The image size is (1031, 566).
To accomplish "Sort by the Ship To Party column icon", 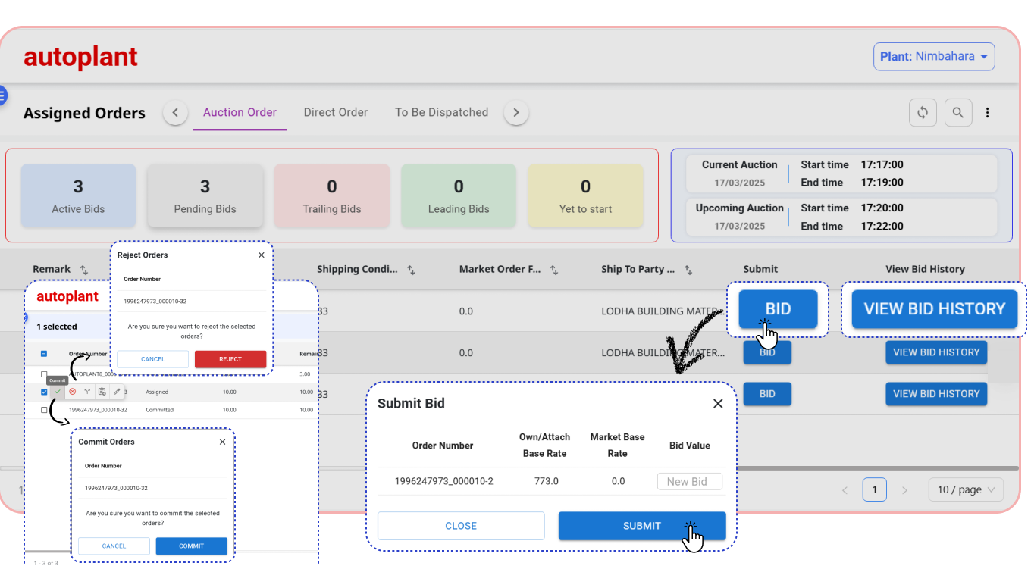I will point(688,270).
